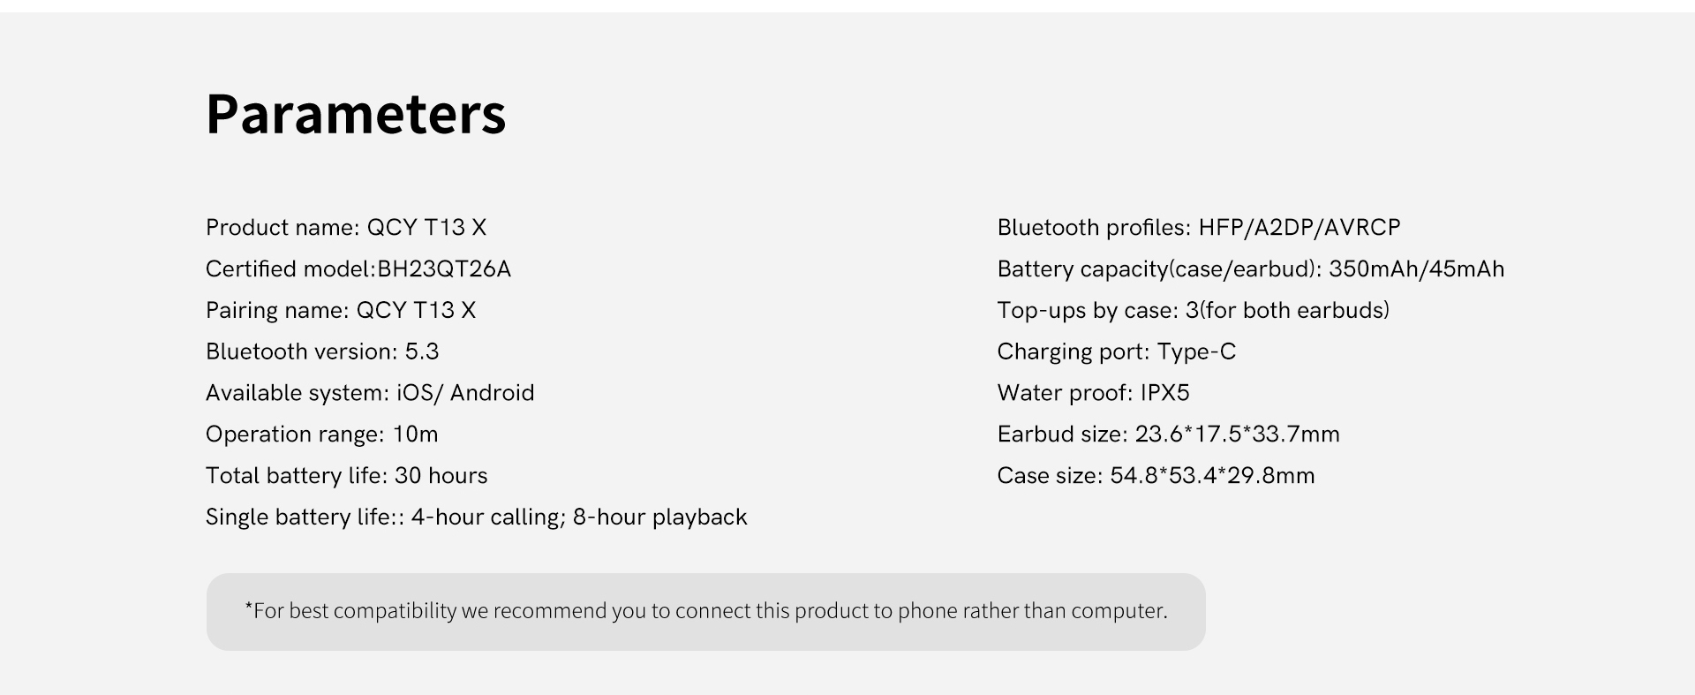Click the Pairing name: QCY T13 X line
The width and height of the screenshot is (1695, 695).
(341, 311)
